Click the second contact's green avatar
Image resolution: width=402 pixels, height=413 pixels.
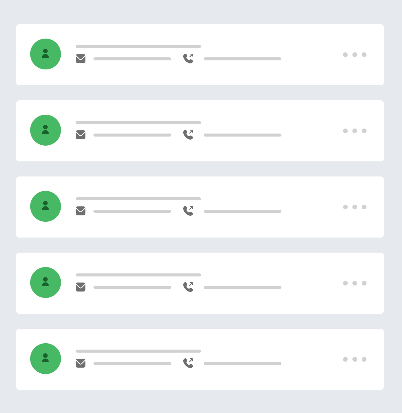pyautogui.click(x=46, y=130)
